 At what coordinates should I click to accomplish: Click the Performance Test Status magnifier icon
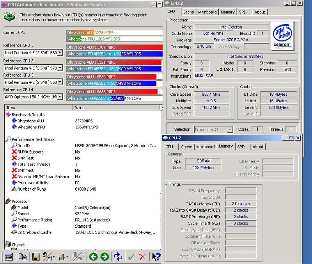tap(8, 139)
